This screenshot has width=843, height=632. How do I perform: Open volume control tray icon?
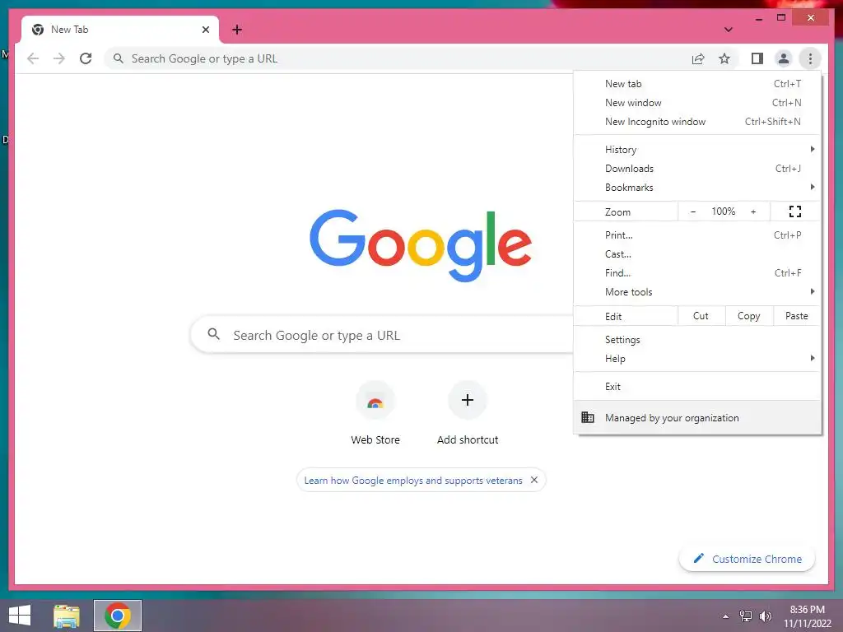(x=765, y=616)
